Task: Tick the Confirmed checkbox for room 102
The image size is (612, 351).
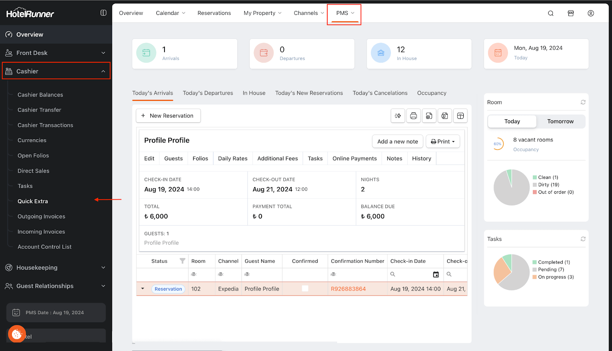Action: (305, 289)
